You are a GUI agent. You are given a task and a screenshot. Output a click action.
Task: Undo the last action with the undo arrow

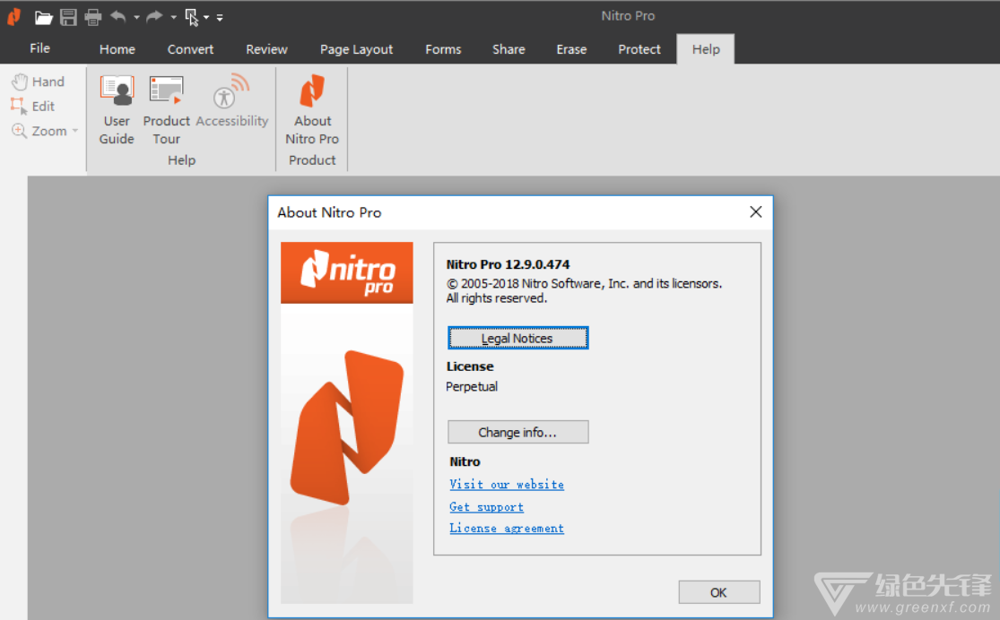click(x=118, y=16)
